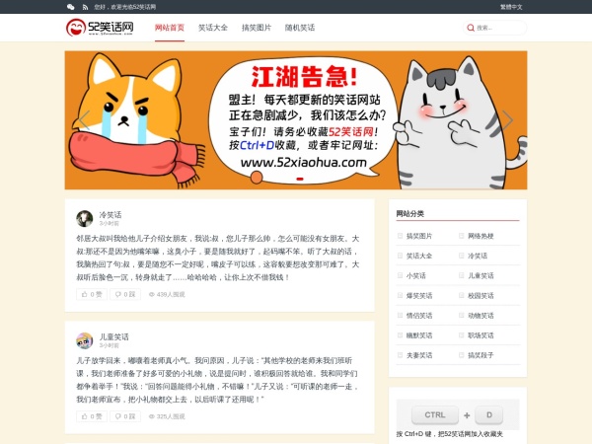Switch to 网站首页 tab

[170, 28]
